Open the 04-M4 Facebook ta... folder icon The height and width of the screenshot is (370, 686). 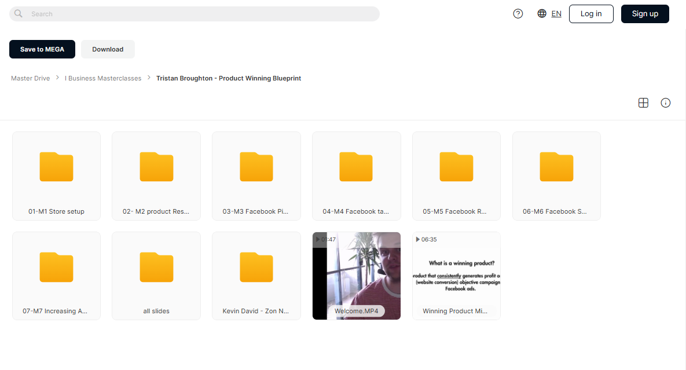pos(356,167)
